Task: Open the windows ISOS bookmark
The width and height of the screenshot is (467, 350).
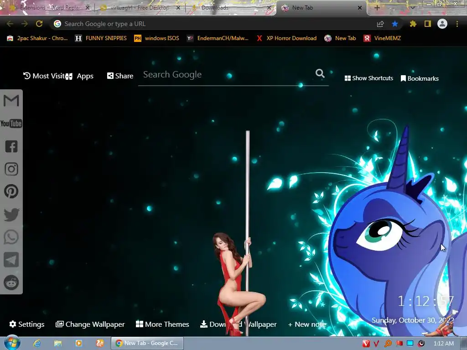Action: pos(157,38)
